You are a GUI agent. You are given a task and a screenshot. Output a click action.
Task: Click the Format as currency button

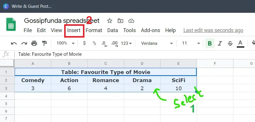tap(84, 43)
